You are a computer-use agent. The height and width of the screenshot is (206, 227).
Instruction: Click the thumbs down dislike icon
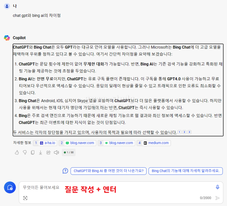point(25,152)
